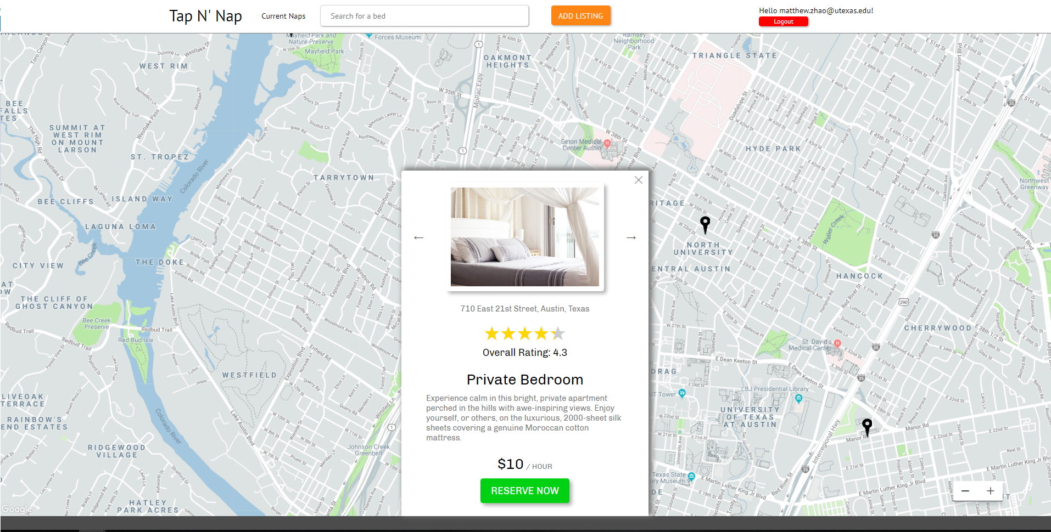Click the HANCOCK map label
Image resolution: width=1051 pixels, height=532 pixels.
pyautogui.click(x=859, y=276)
